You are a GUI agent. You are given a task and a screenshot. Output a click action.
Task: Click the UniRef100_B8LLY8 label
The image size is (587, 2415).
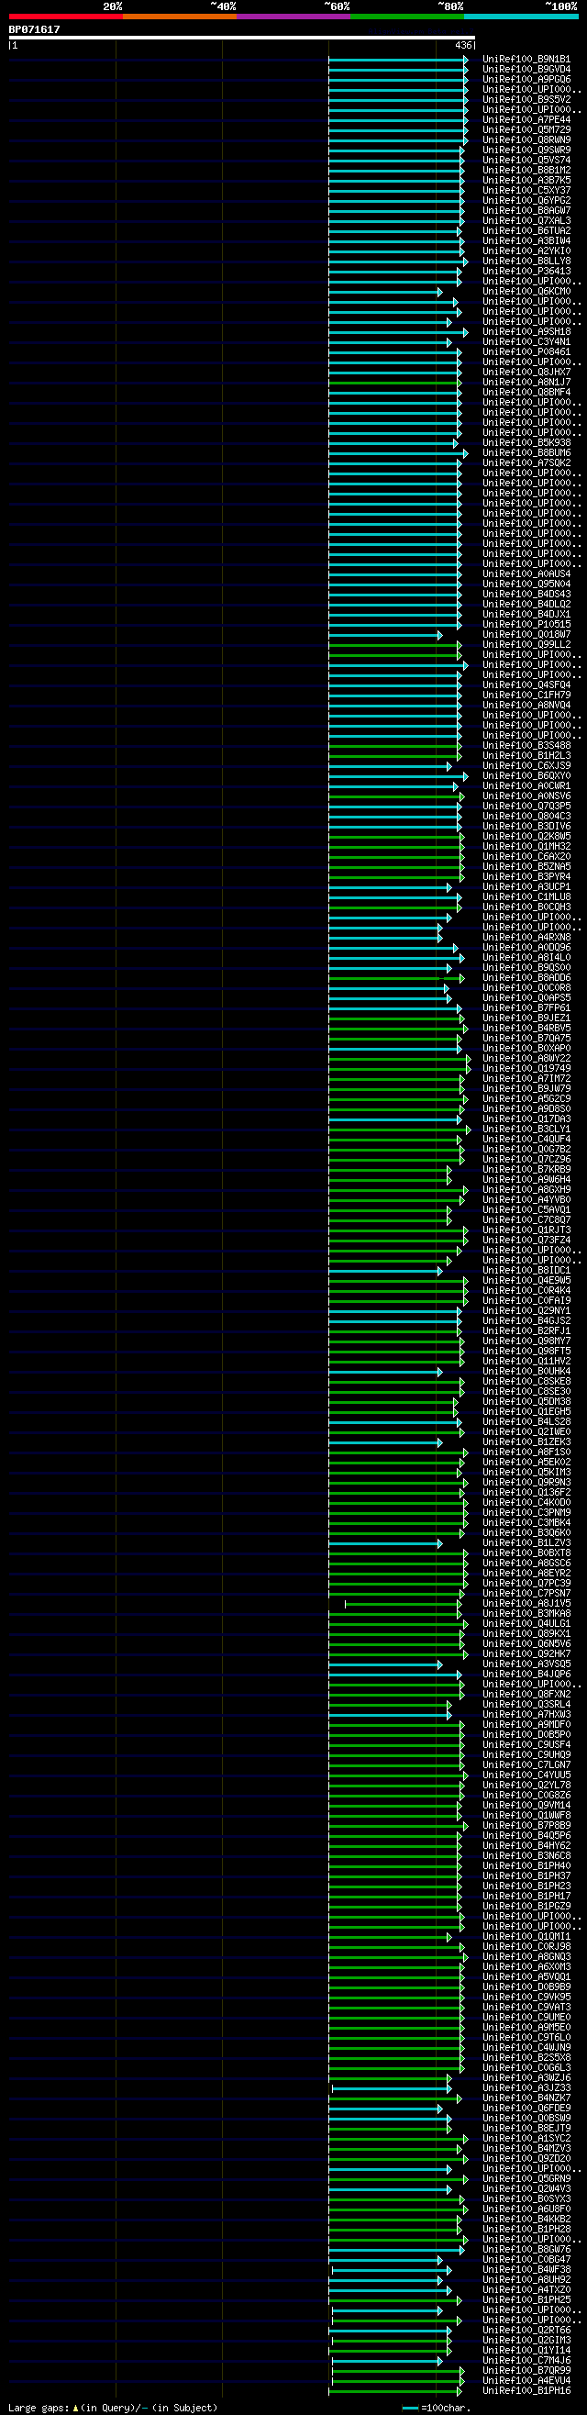point(526,262)
